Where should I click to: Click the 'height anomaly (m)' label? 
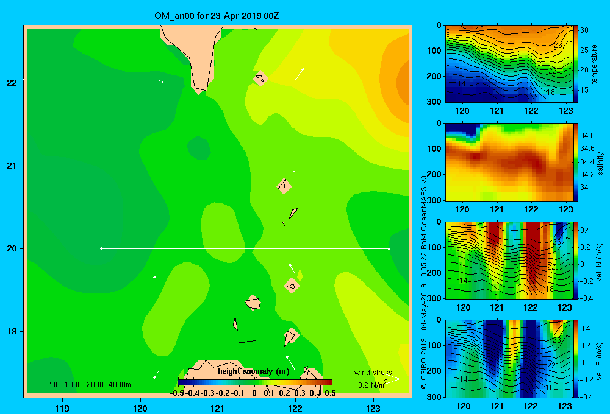[x=254, y=371]
